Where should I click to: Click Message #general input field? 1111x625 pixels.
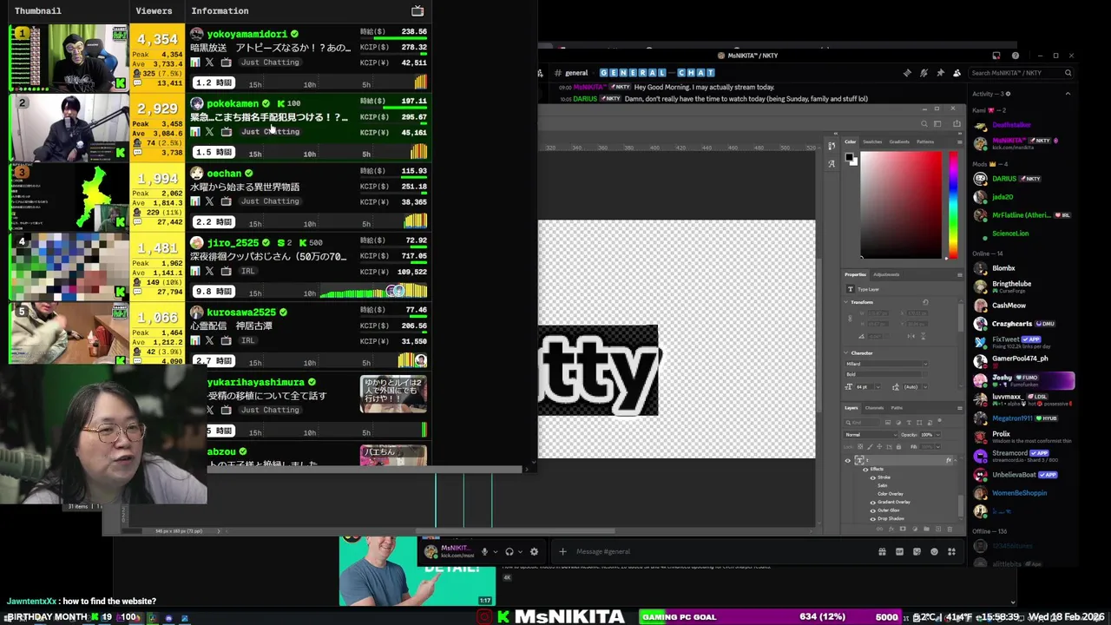click(720, 551)
